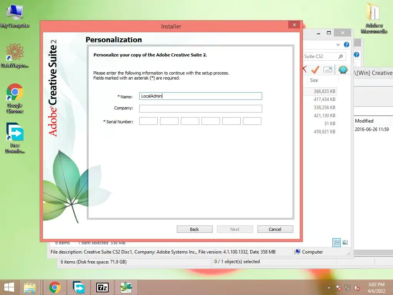Switch to 7-Zip in taskbar
Screen dimensions: 393x295
102,287
